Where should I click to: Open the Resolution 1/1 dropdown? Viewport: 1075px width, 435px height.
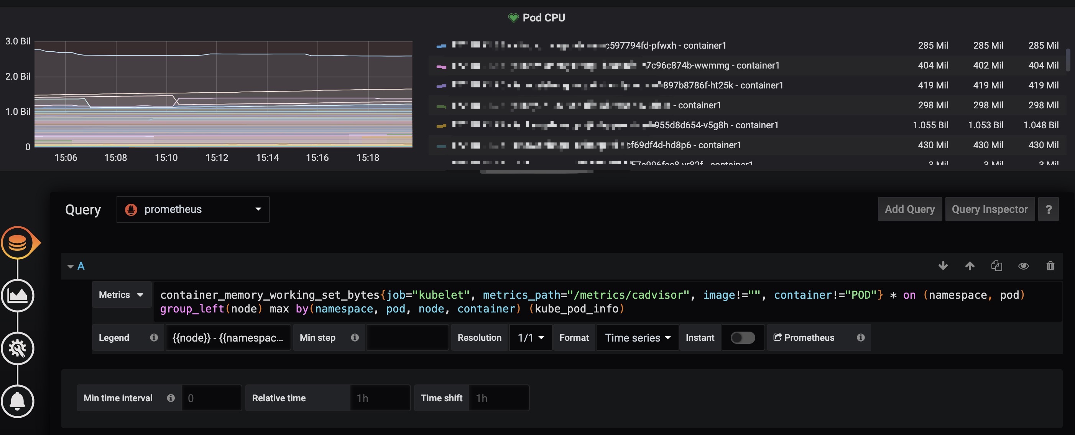530,337
